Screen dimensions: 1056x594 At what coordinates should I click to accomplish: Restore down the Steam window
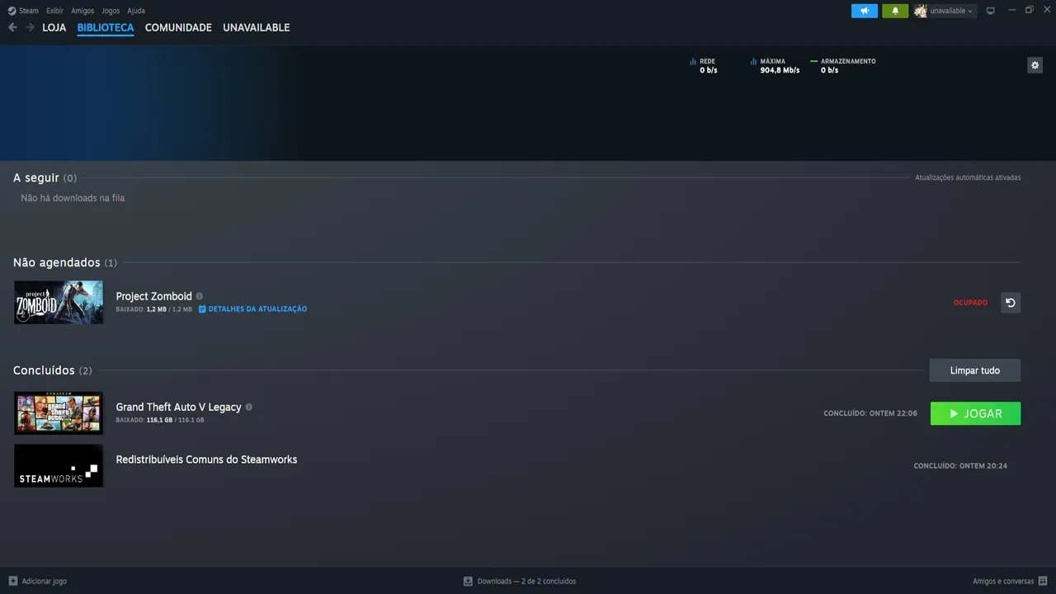coord(1029,10)
